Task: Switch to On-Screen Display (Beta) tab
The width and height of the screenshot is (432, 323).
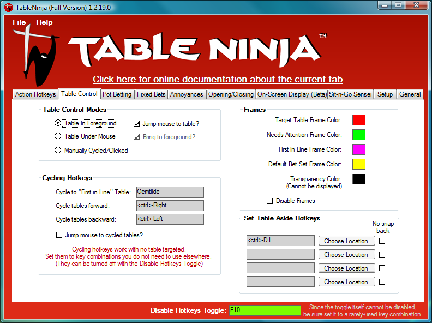Action: click(292, 94)
